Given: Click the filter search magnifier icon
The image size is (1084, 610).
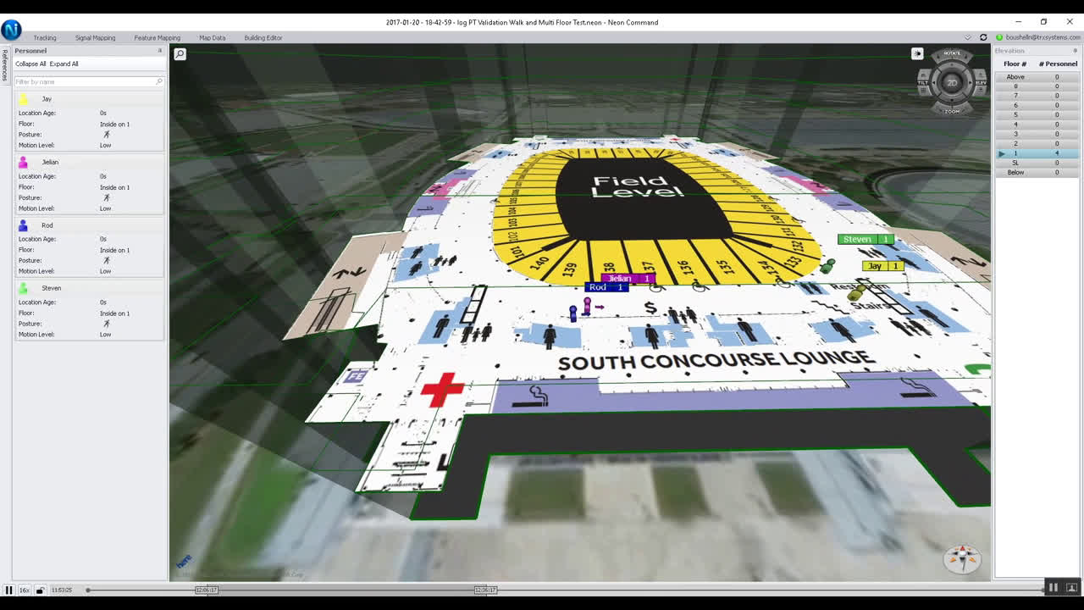Looking at the screenshot, I should click(158, 81).
